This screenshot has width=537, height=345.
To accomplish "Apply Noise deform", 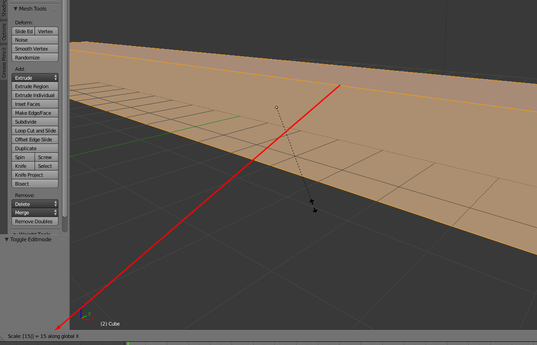I will coord(35,40).
